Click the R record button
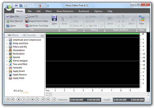The image size is (154, 108). point(54,100)
